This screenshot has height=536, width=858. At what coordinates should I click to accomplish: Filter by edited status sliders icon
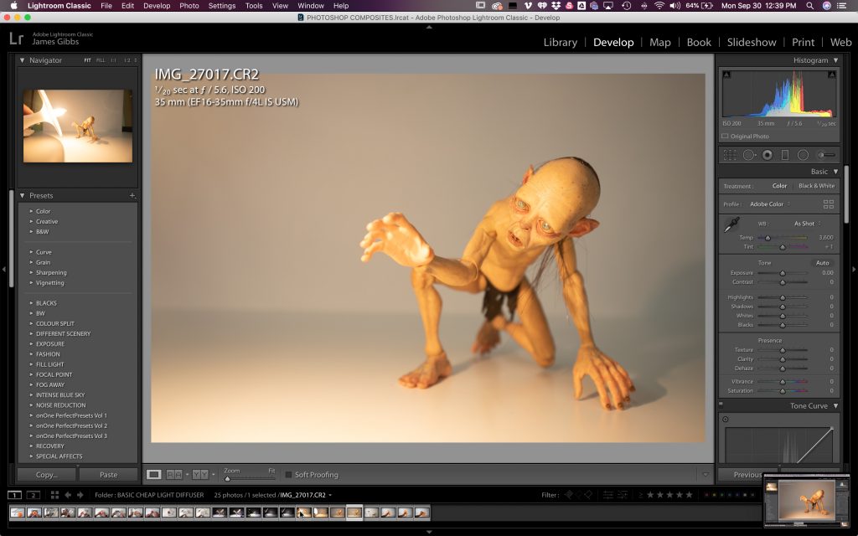(x=608, y=495)
